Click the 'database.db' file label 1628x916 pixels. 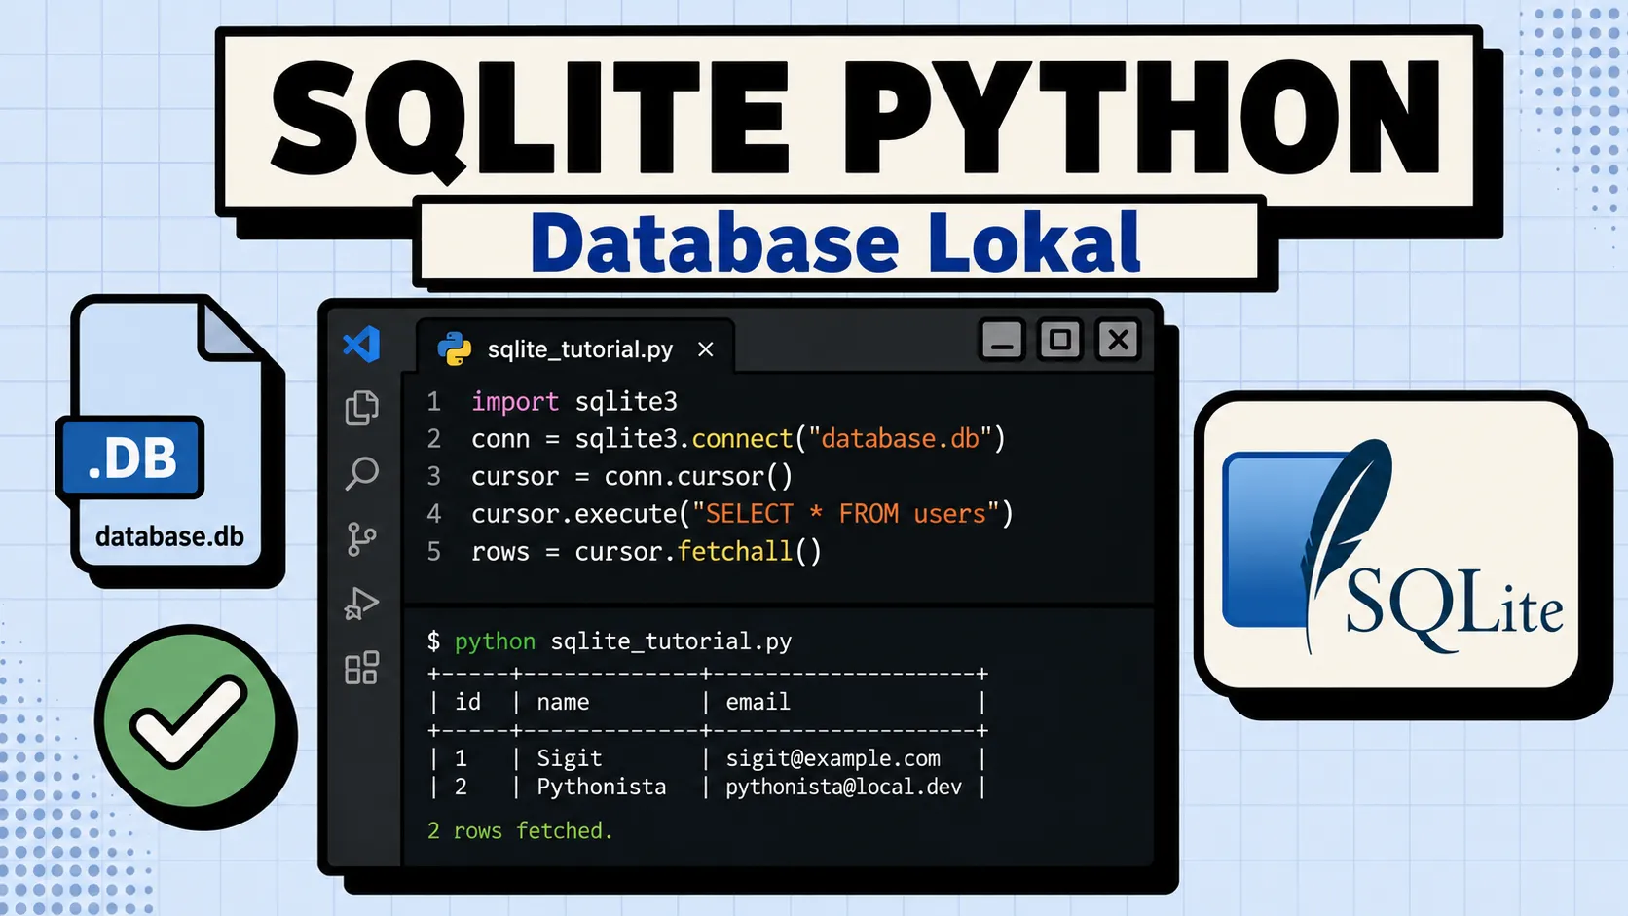pyautogui.click(x=169, y=536)
